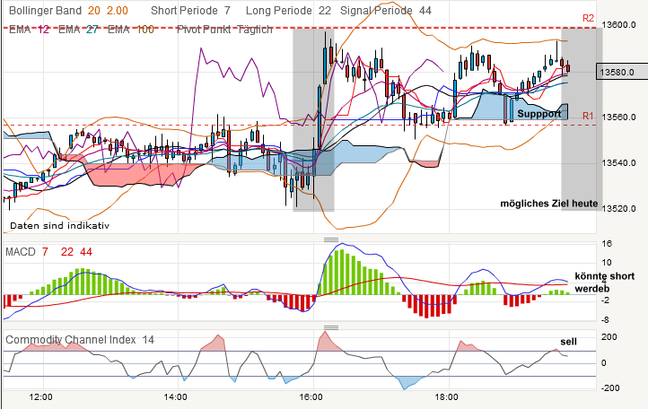
Task: Click the 13560.0 price axis label
Action: click(x=618, y=117)
